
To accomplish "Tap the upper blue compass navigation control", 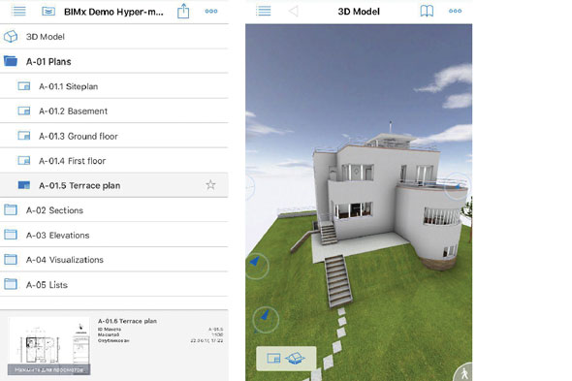I will point(257,266).
